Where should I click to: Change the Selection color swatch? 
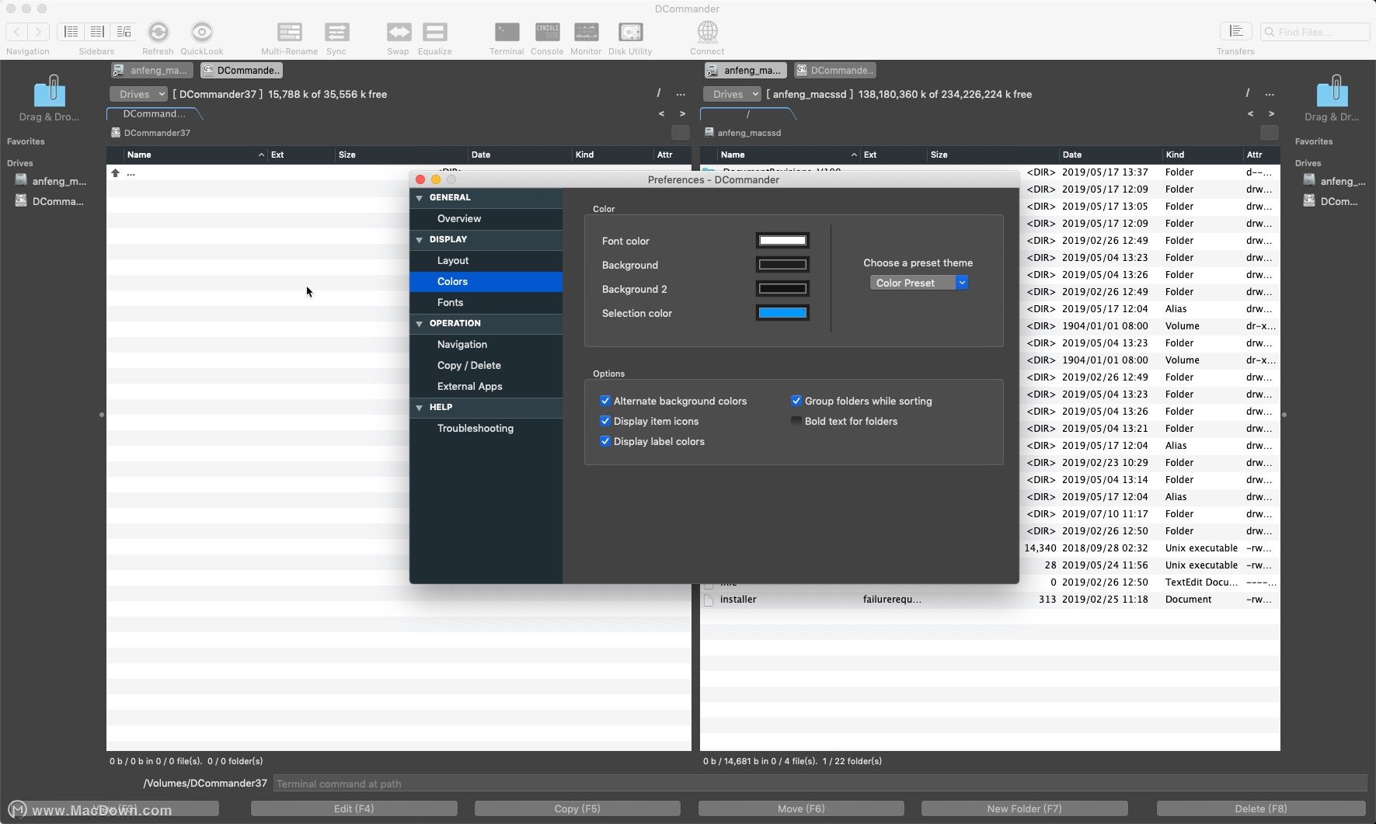782,313
